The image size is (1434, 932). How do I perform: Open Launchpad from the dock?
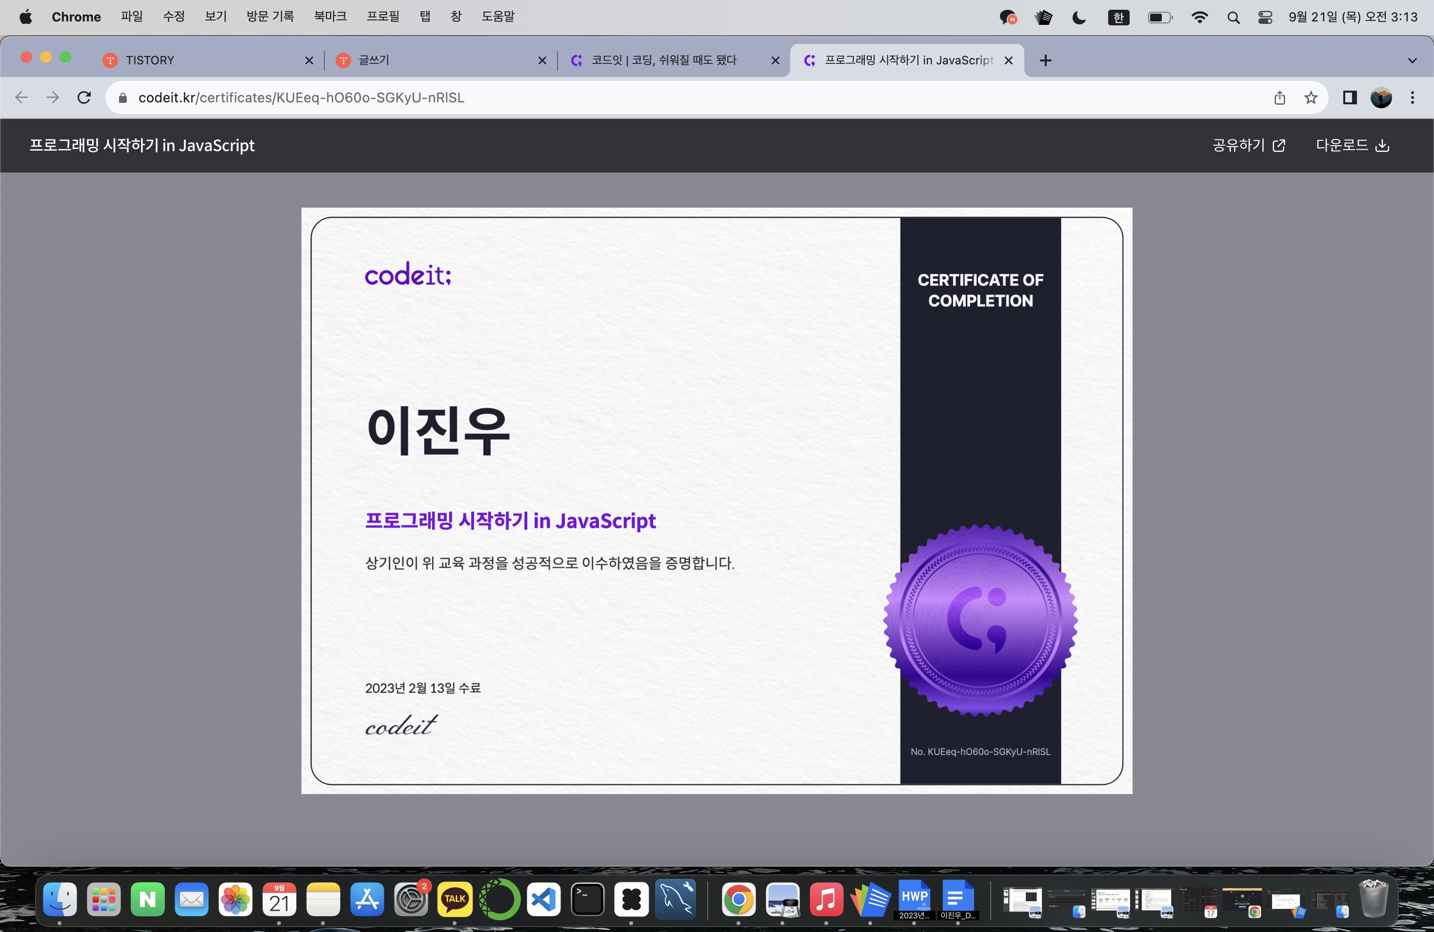[104, 899]
